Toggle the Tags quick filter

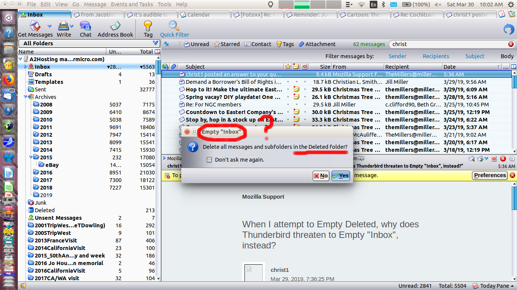[x=285, y=44]
